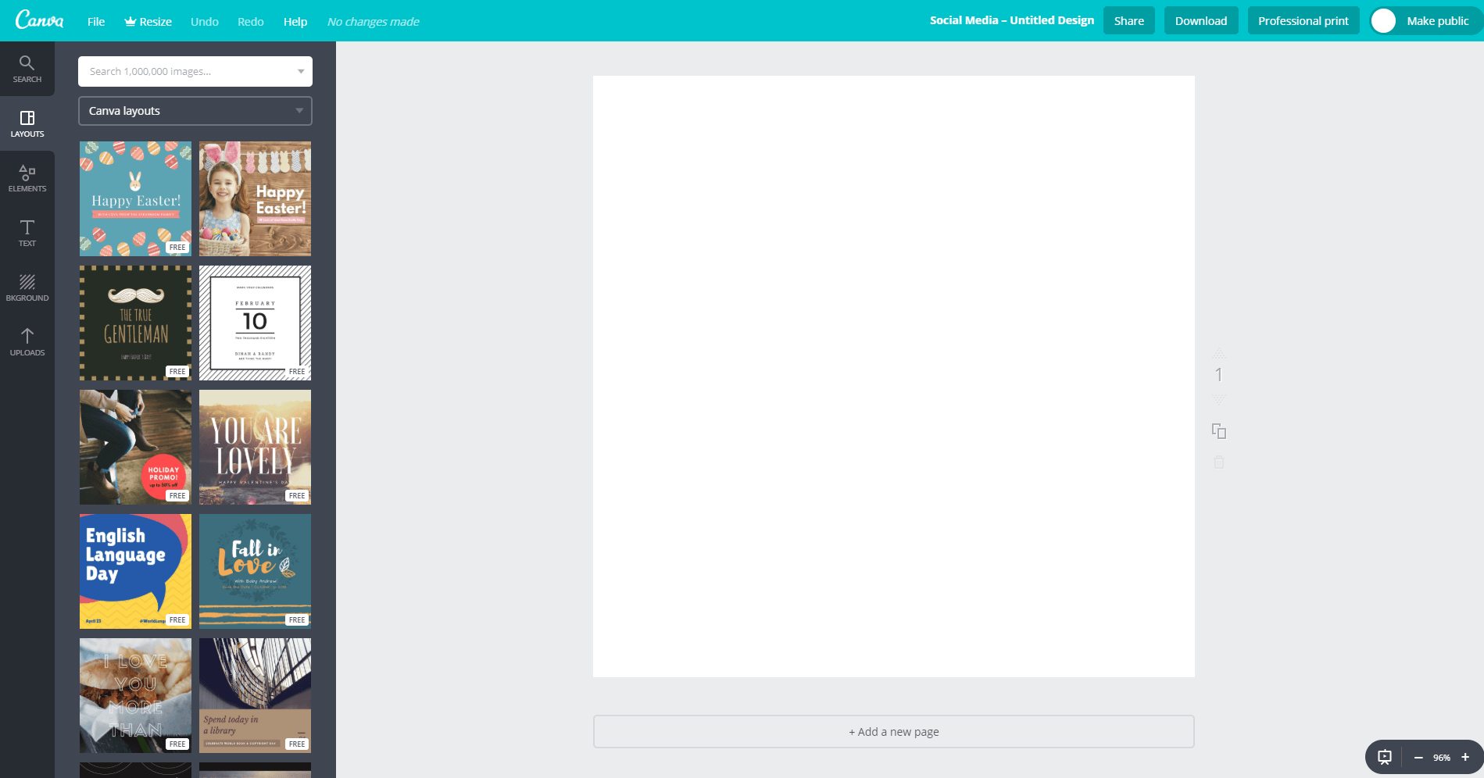Start presentation mode from the zoom bar
The height and width of the screenshot is (778, 1484).
click(x=1385, y=757)
